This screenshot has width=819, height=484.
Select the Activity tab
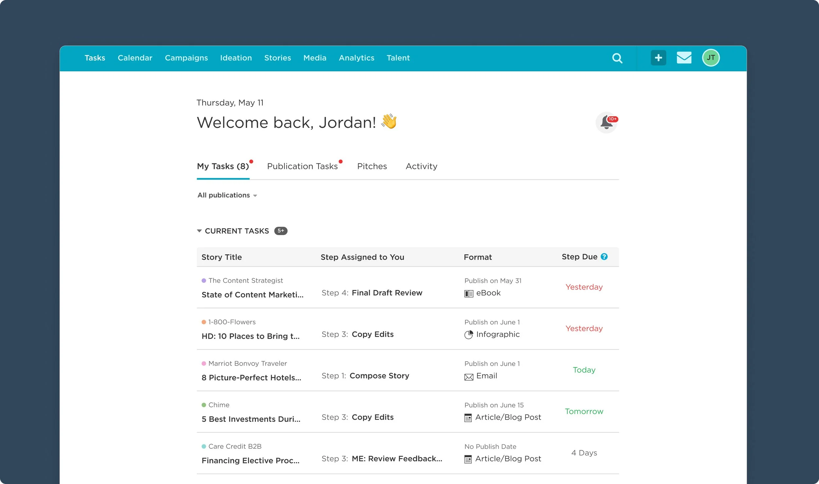[421, 167]
